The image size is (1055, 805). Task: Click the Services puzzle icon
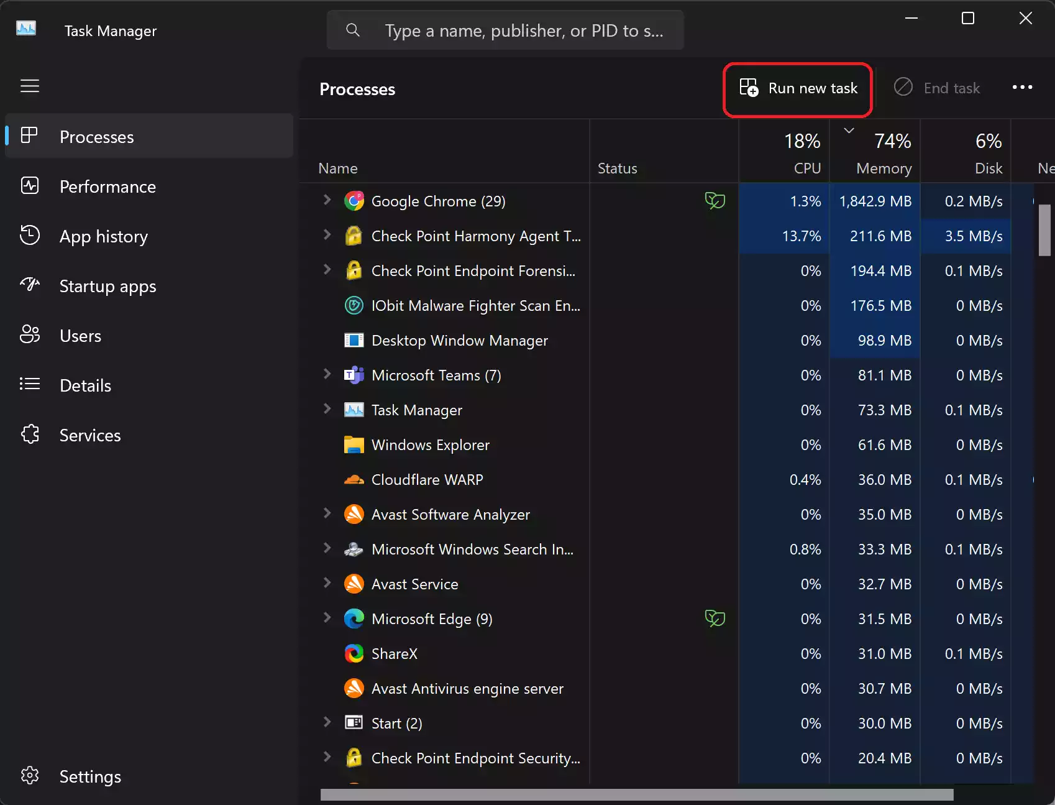[x=30, y=434]
